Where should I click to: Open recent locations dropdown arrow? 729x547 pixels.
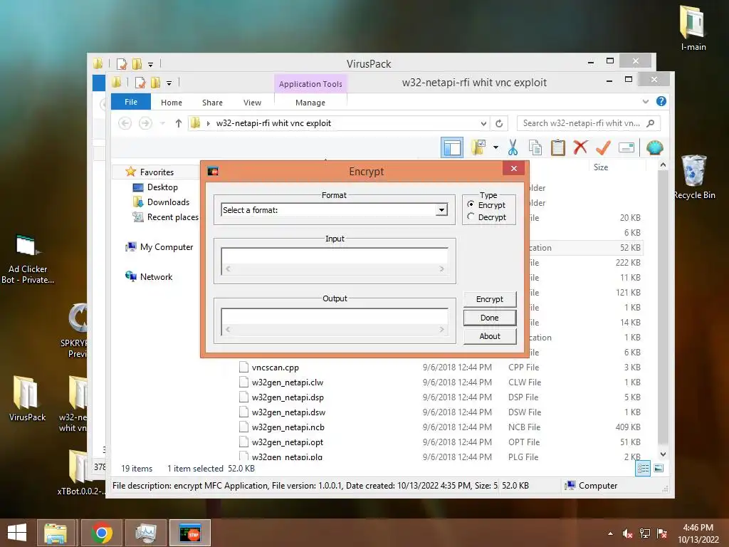(162, 123)
